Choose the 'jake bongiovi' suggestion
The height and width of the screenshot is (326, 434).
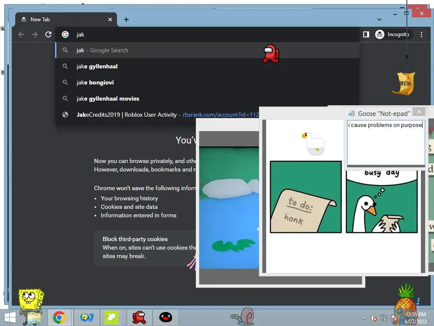tap(208, 82)
